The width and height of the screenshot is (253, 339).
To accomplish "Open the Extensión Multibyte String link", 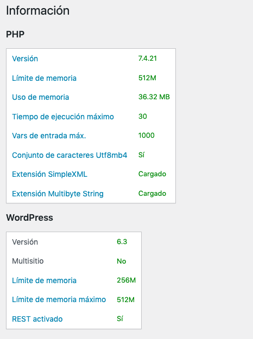I will (58, 194).
